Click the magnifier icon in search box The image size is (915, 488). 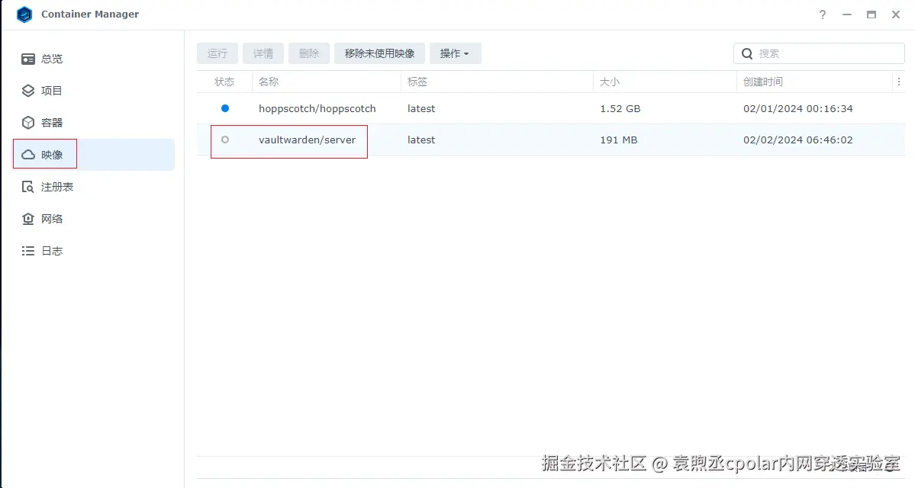(747, 53)
